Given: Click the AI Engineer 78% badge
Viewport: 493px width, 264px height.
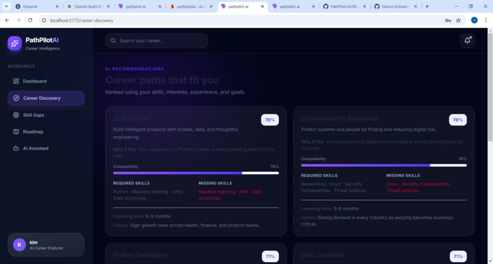Looking at the screenshot, I should 270,120.
